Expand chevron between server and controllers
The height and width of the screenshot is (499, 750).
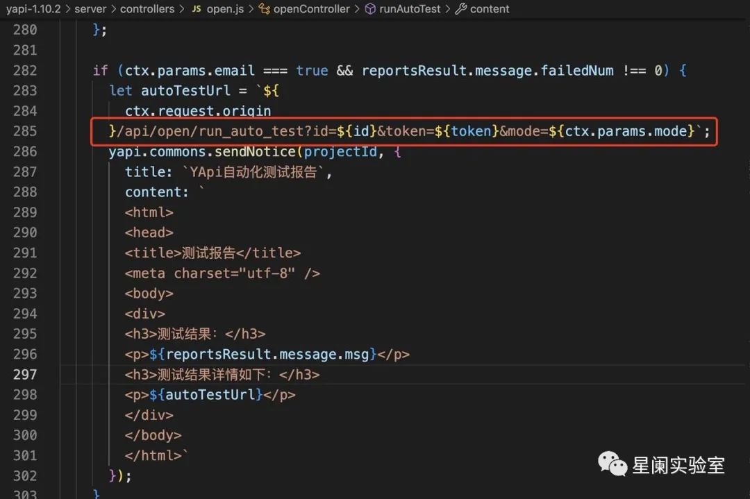pyautogui.click(x=113, y=9)
